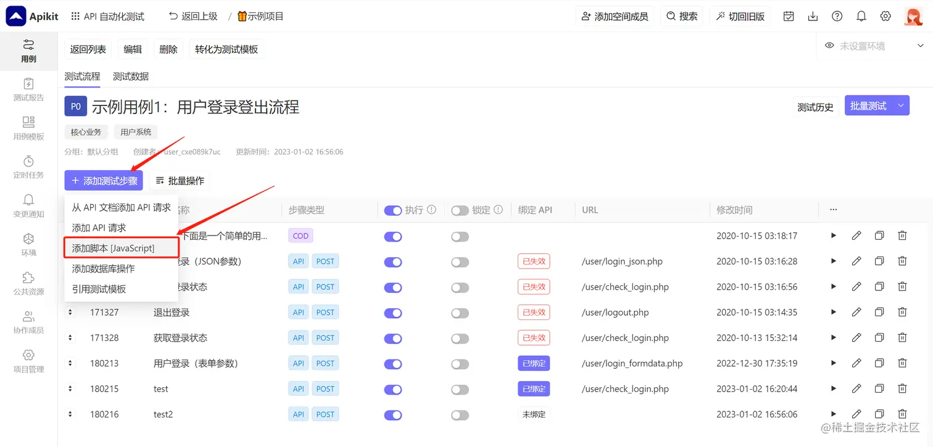Click the 用户系统 tag
Screen dimensions: 933x447
click(x=136, y=132)
